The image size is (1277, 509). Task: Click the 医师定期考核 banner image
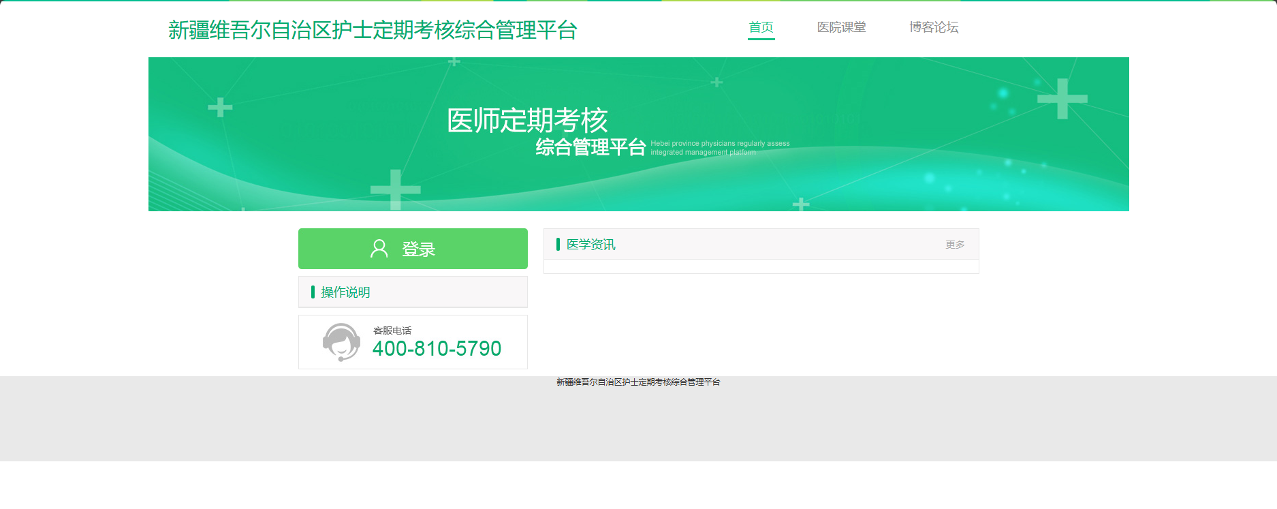tap(638, 134)
